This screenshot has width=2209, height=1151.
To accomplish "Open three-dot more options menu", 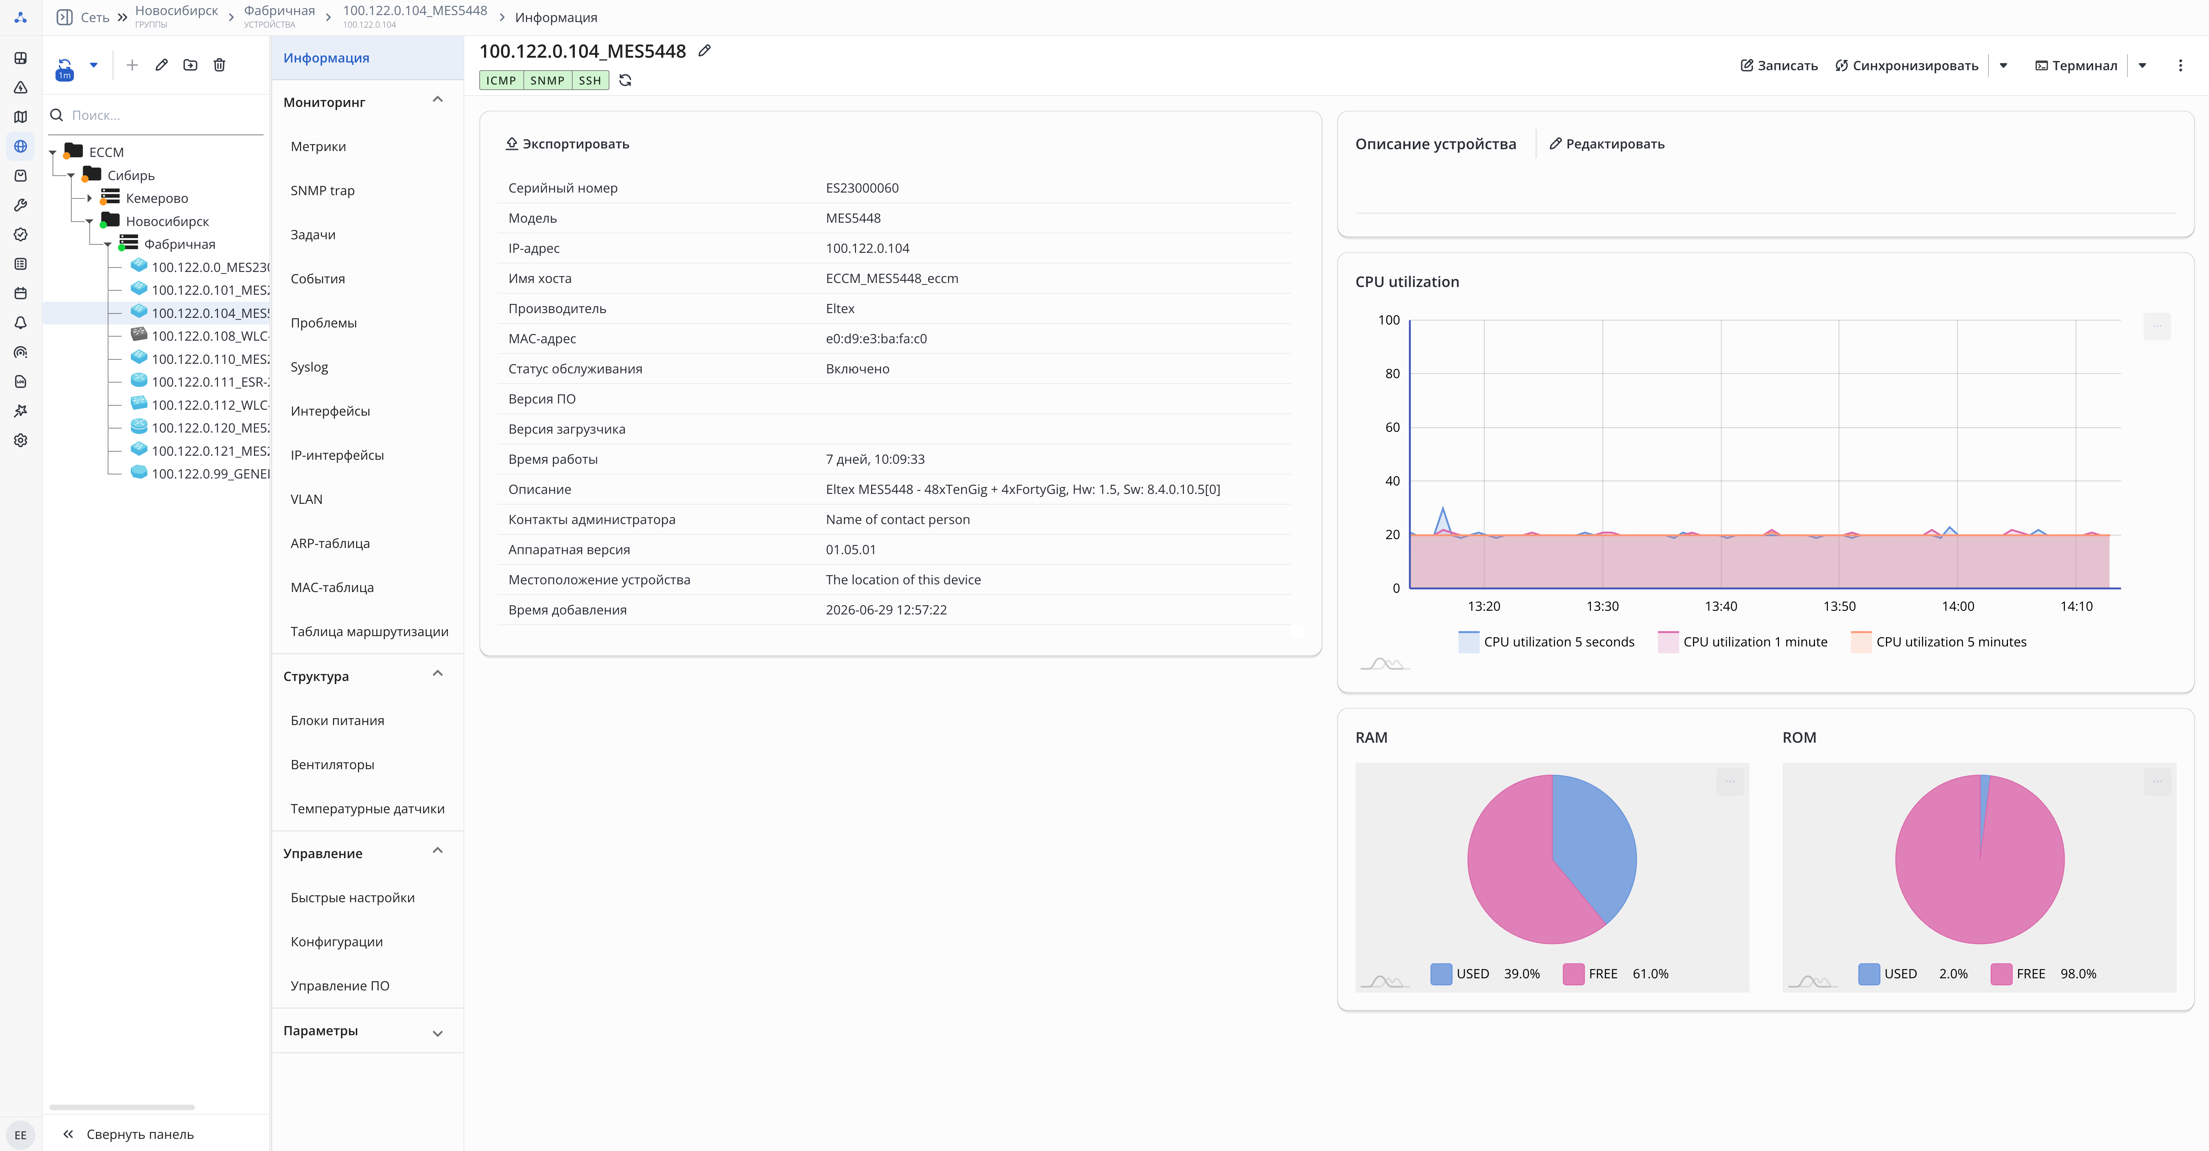I will [2181, 65].
